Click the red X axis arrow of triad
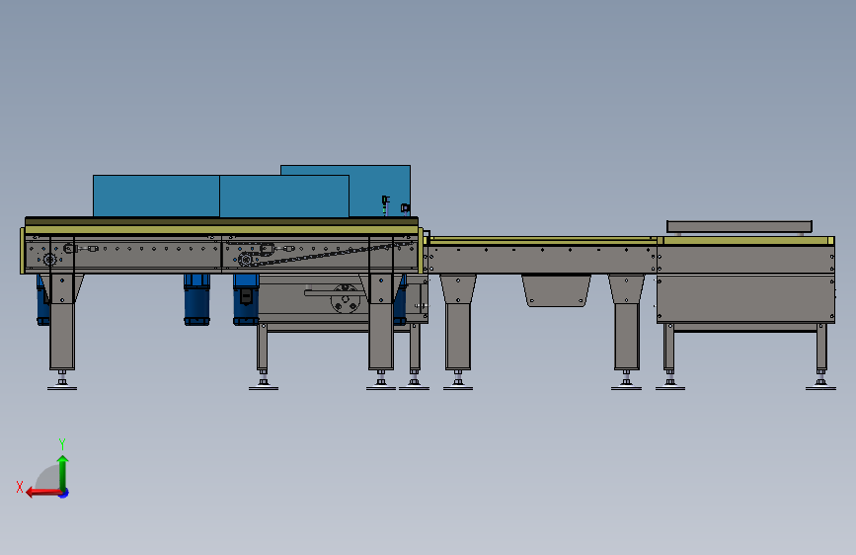The image size is (856, 555). point(43,493)
